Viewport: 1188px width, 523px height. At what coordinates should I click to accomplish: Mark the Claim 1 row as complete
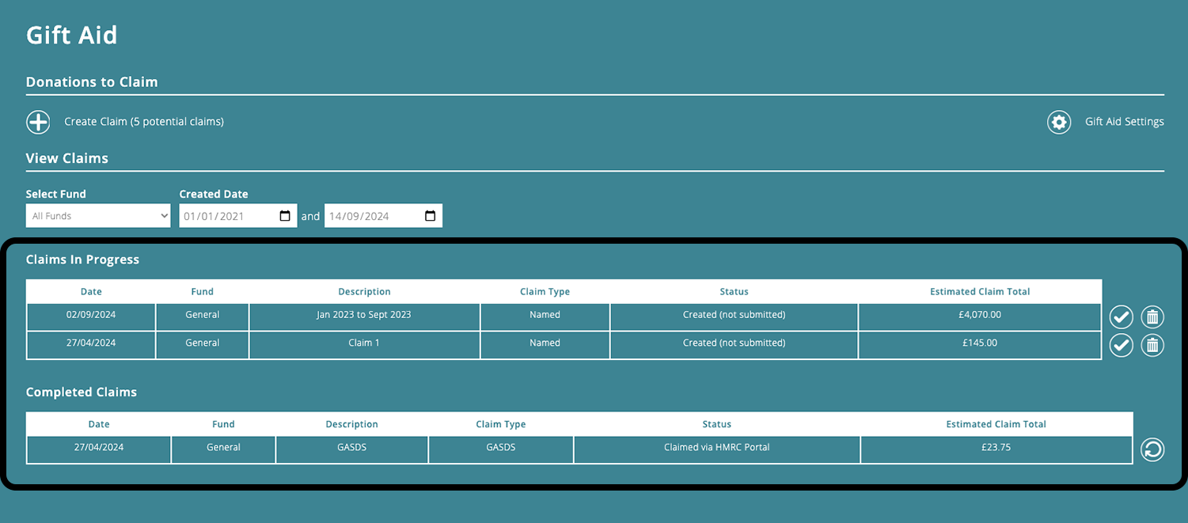click(1121, 345)
